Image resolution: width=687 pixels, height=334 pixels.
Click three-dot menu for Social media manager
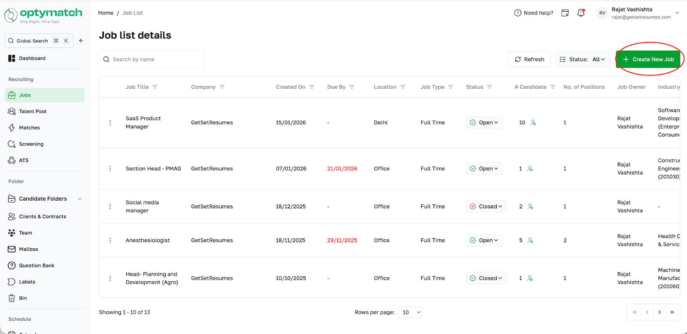110,207
